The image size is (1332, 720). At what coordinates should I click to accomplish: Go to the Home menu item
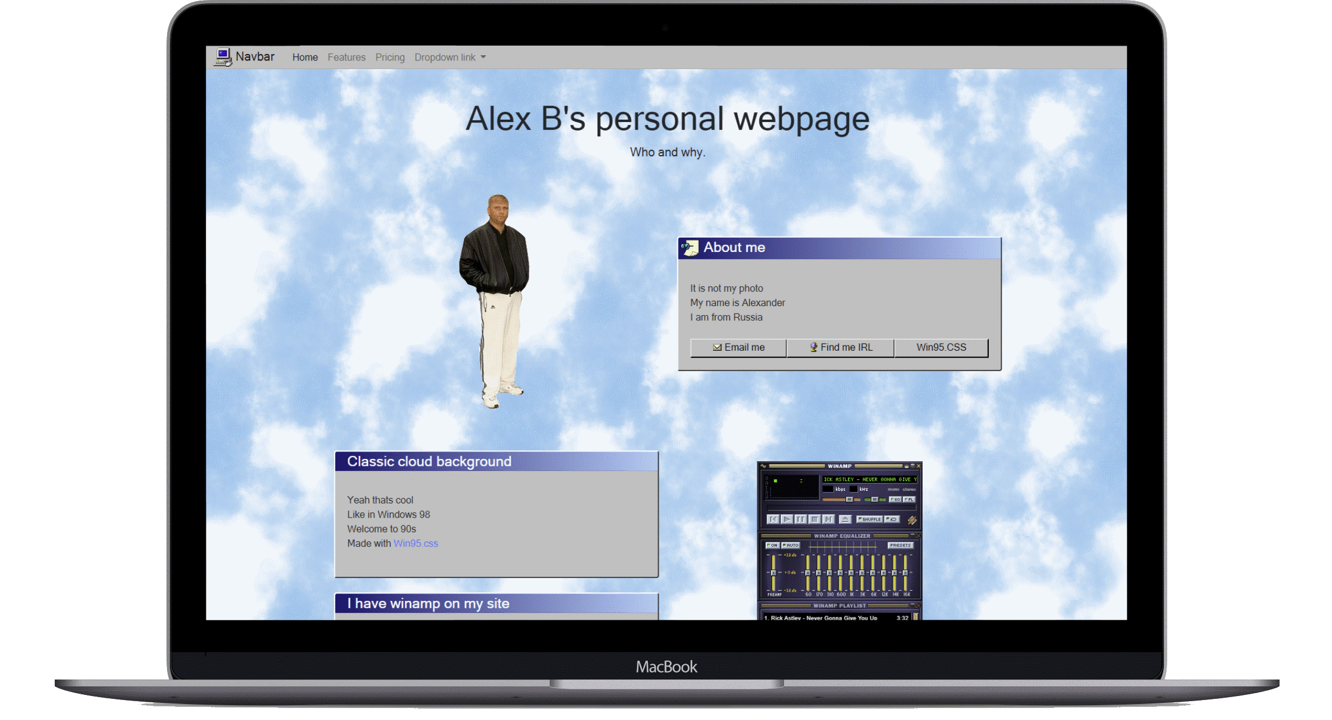coord(305,58)
